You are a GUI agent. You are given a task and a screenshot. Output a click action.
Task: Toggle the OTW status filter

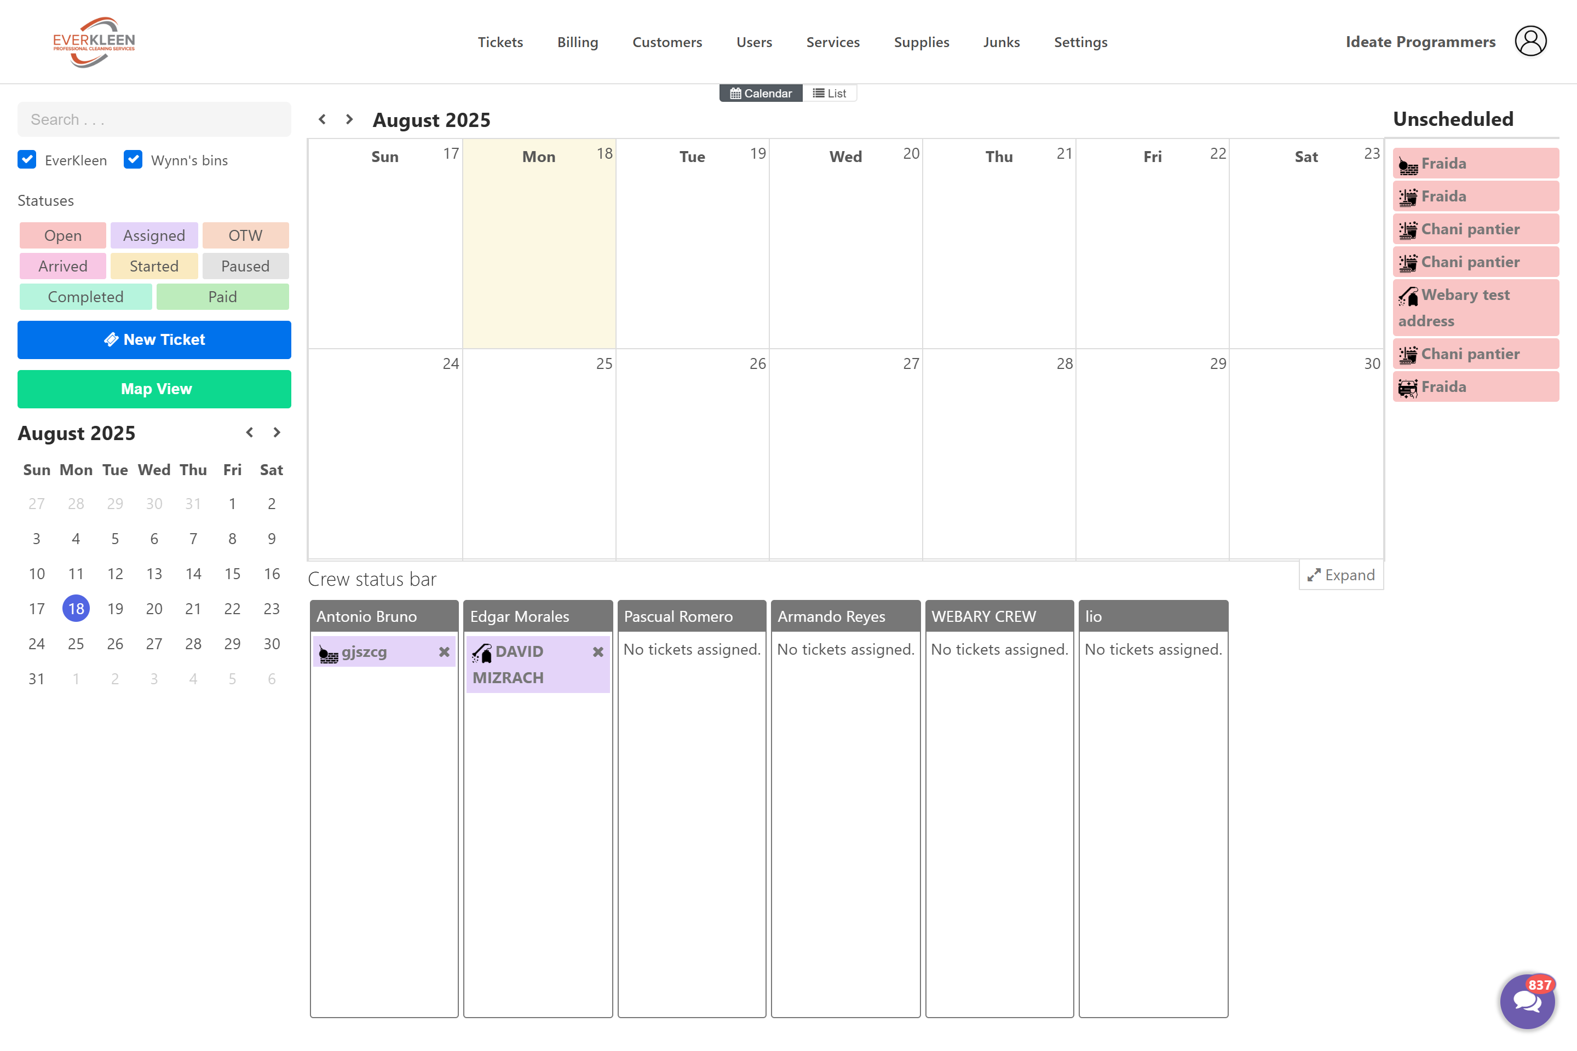pos(245,235)
